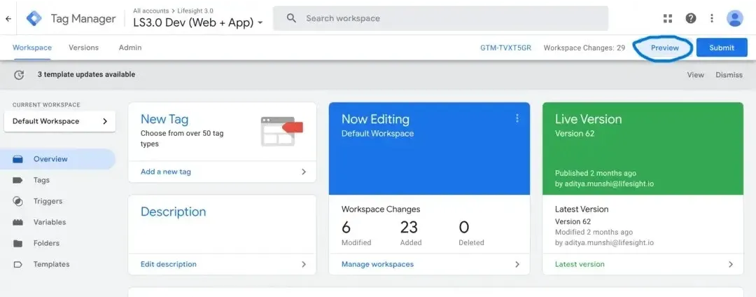The width and height of the screenshot is (756, 297).
Task: Click the Submit button
Action: coord(722,48)
